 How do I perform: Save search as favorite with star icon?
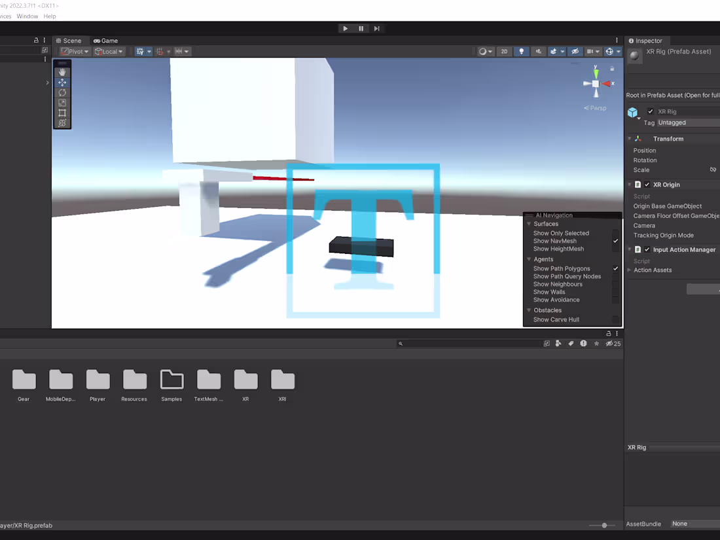(x=596, y=344)
